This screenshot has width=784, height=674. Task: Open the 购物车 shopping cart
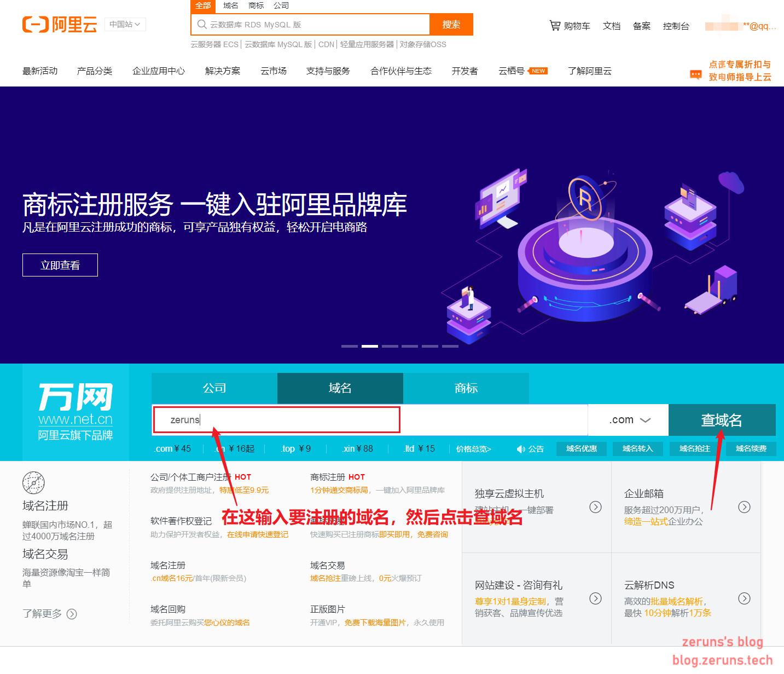tap(570, 26)
